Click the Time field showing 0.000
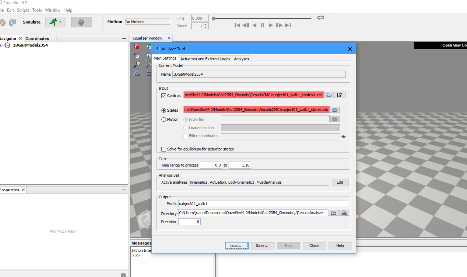The image size is (467, 277). pyautogui.click(x=200, y=18)
